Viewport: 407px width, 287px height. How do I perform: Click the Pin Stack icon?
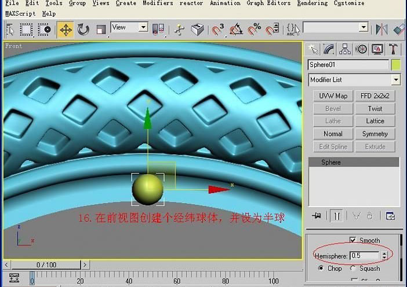317,215
